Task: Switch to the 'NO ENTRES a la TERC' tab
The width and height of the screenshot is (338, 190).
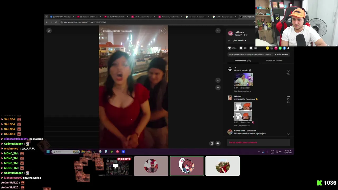Action: [x=116, y=17]
